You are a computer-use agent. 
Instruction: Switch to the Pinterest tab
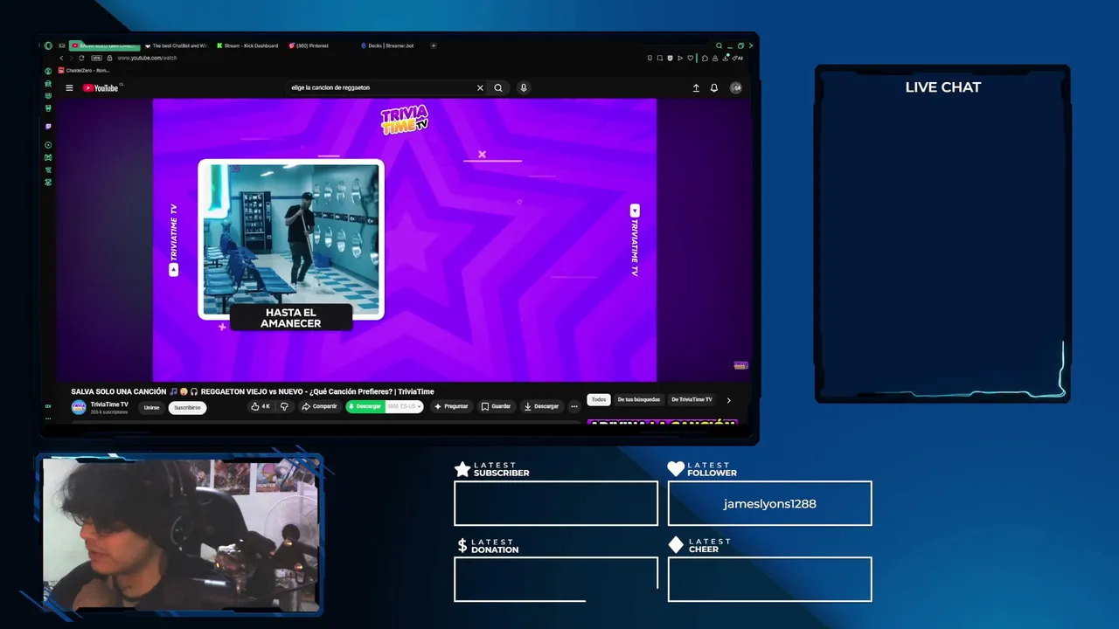point(309,45)
